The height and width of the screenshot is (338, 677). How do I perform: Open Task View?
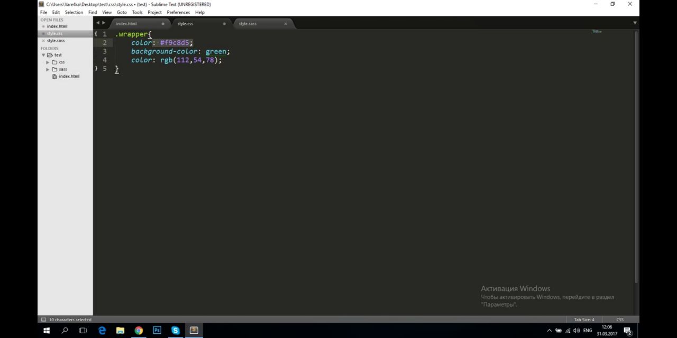pos(83,331)
